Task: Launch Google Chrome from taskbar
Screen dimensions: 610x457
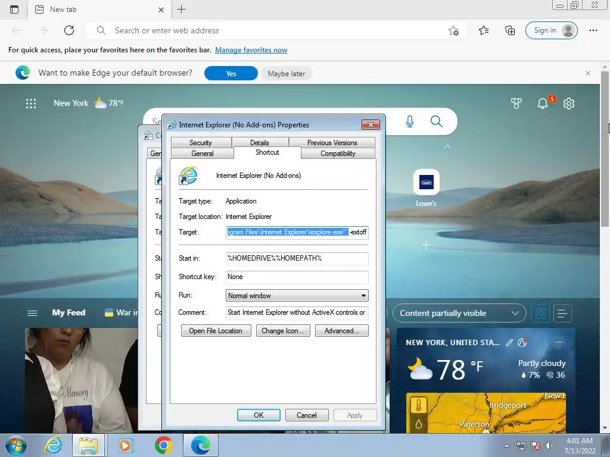Action: 164,445
